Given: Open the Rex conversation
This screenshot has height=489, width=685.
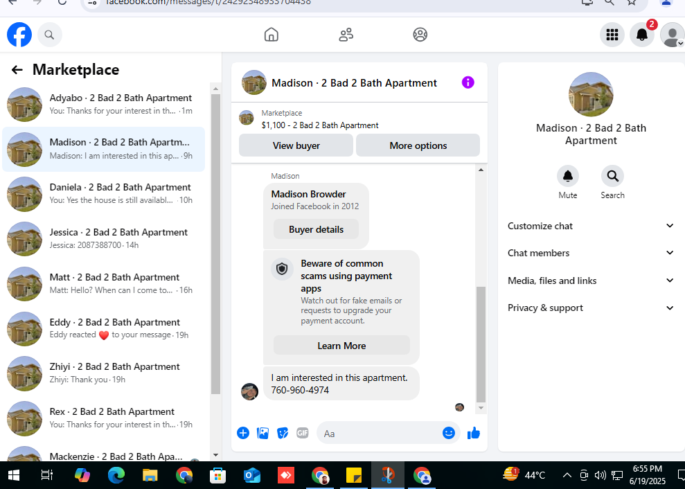Looking at the screenshot, I should tap(103, 418).
